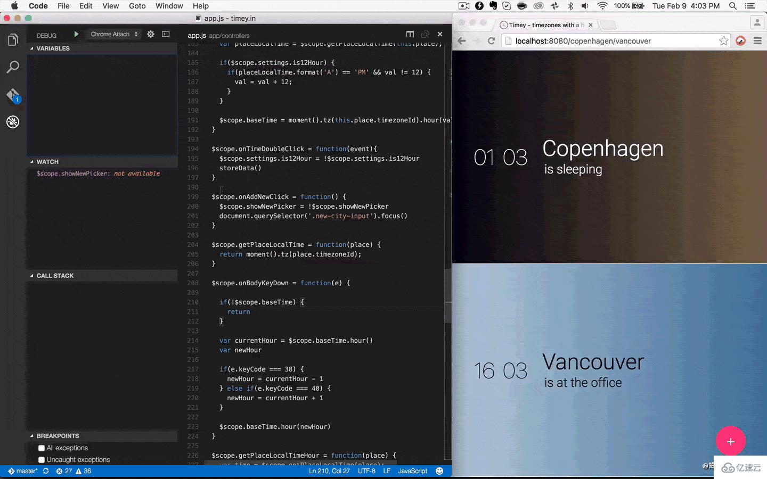The image size is (767, 479).
Task: Show the 27 errors in status bar
Action: [x=64, y=471]
